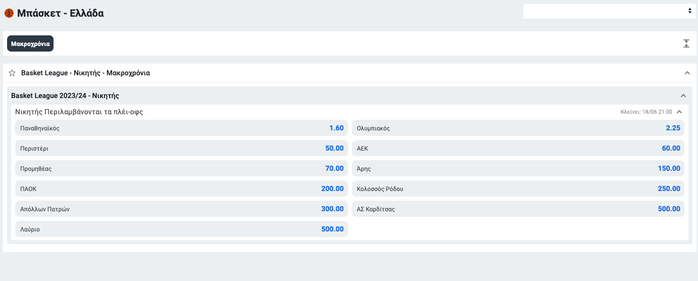Screen dimensions: 698x281
Task: Click the basketball icon next to Μπάσκετ - Ελλάδα
Action: (x=9, y=13)
